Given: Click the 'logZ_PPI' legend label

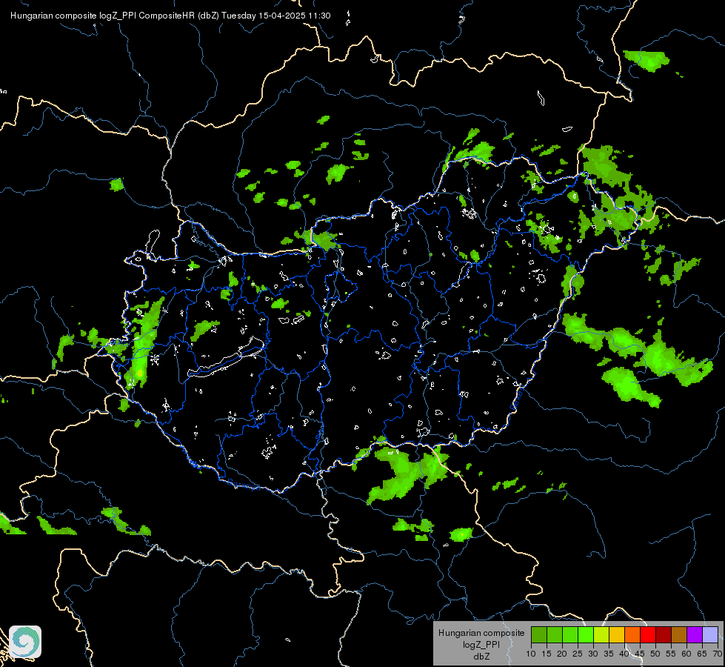Looking at the screenshot, I should pos(481,644).
